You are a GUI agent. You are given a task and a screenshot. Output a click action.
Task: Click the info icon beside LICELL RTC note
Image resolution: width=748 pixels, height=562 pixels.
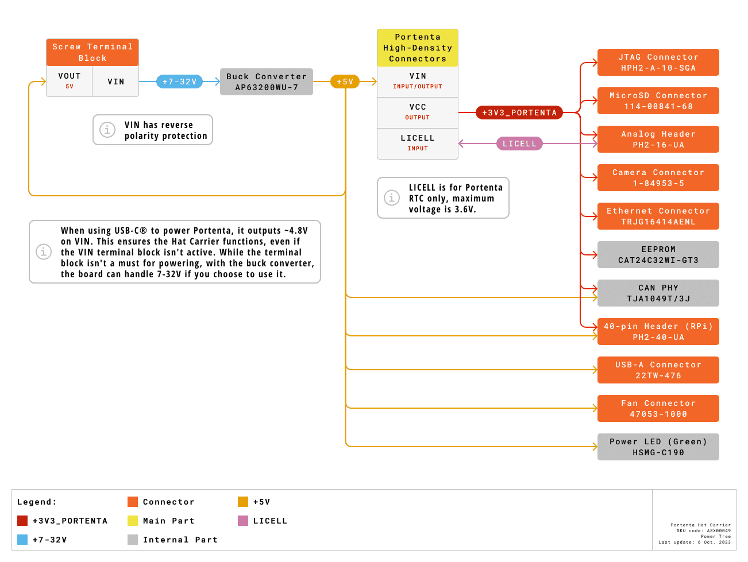392,198
